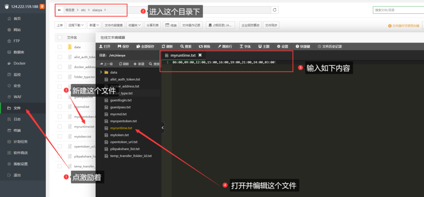Go to 计划任务 in the sidebar
Screen dimensions: 424x197
pyautogui.click(x=20, y=141)
